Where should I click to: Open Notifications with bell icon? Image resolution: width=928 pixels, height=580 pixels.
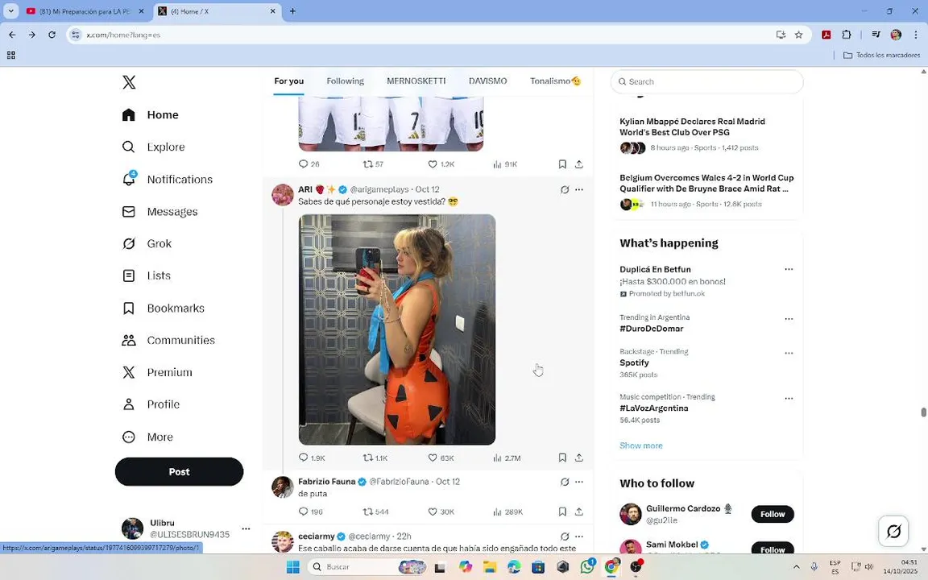tap(167, 180)
